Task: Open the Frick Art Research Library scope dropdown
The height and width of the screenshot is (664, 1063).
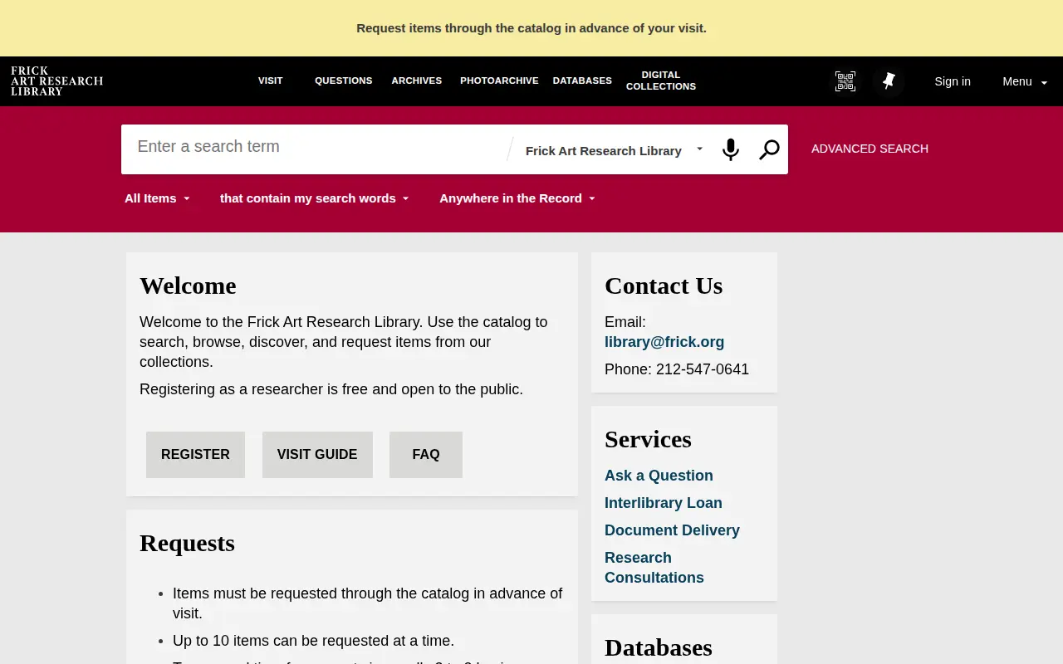Action: tap(615, 150)
